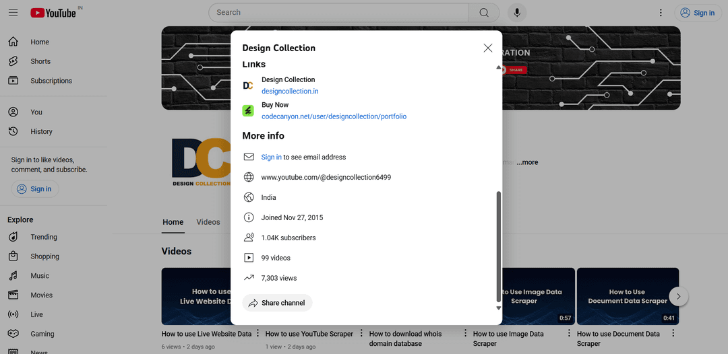Click the play icon beside 99 videos
The height and width of the screenshot is (354, 728).
click(249, 258)
